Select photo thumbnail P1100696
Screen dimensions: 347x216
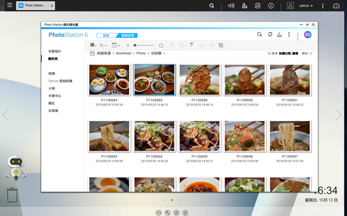[245, 136]
